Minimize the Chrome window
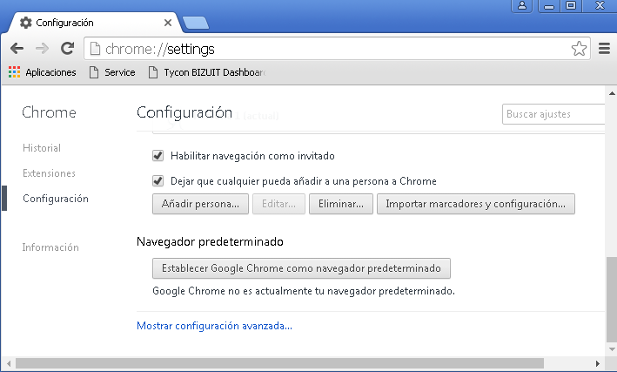The height and width of the screenshot is (372, 617). click(x=548, y=5)
